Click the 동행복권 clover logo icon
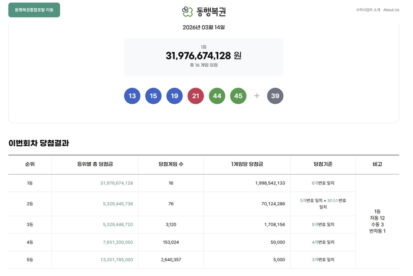 click(187, 11)
